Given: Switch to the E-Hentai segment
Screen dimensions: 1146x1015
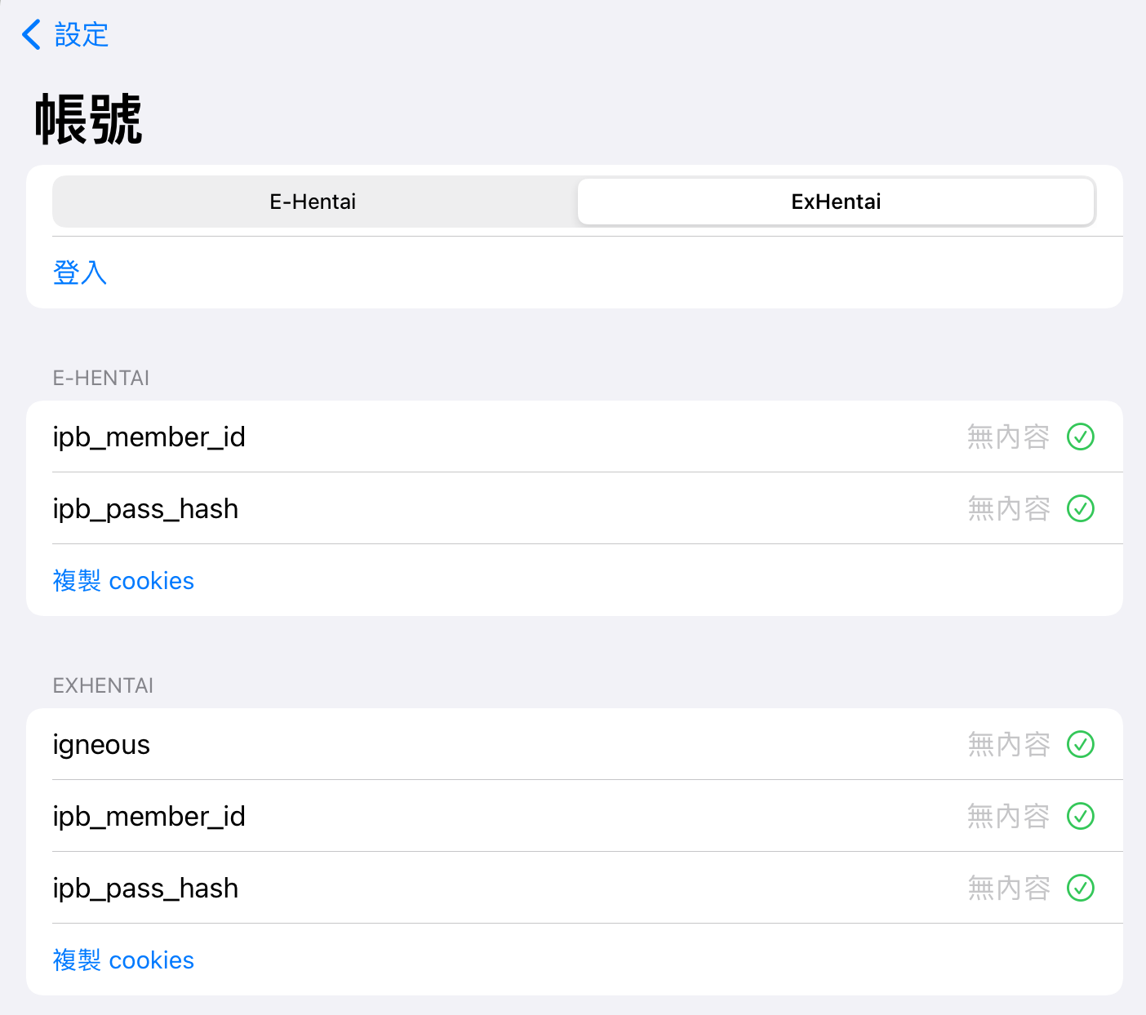Looking at the screenshot, I should pyautogui.click(x=313, y=202).
